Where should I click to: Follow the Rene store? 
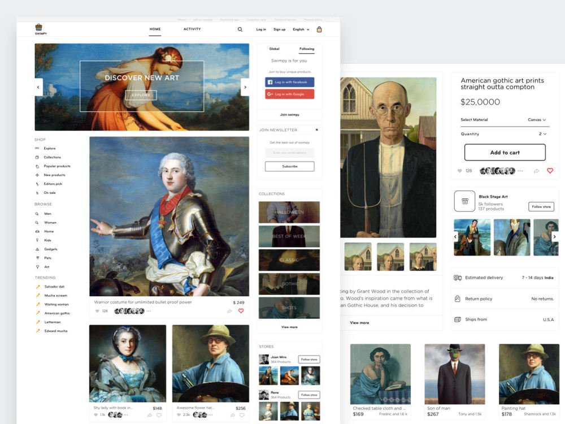[309, 395]
